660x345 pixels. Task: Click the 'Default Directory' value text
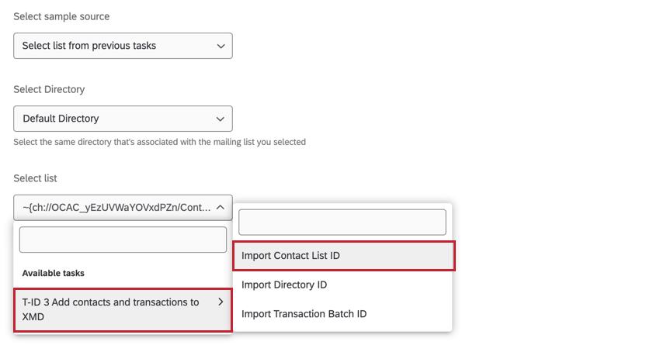coord(71,119)
